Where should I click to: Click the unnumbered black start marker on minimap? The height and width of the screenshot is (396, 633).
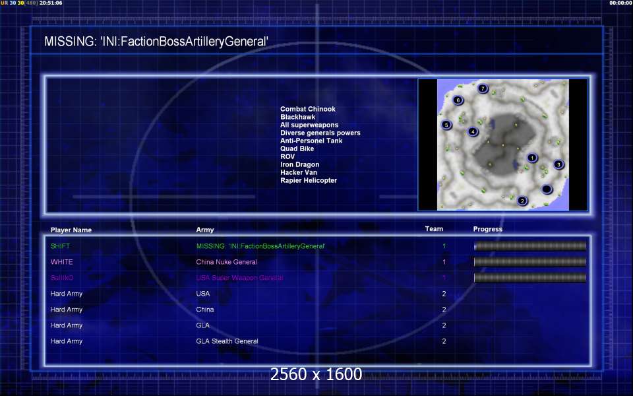click(x=547, y=189)
